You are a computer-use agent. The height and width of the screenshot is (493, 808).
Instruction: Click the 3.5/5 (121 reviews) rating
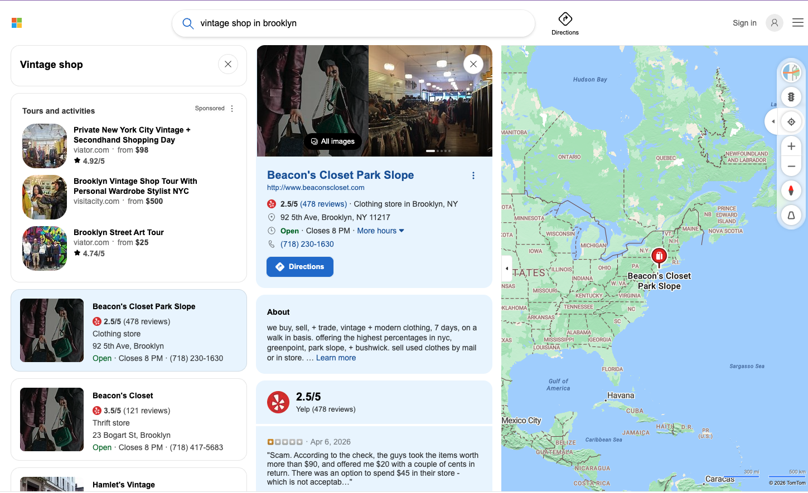(x=132, y=411)
